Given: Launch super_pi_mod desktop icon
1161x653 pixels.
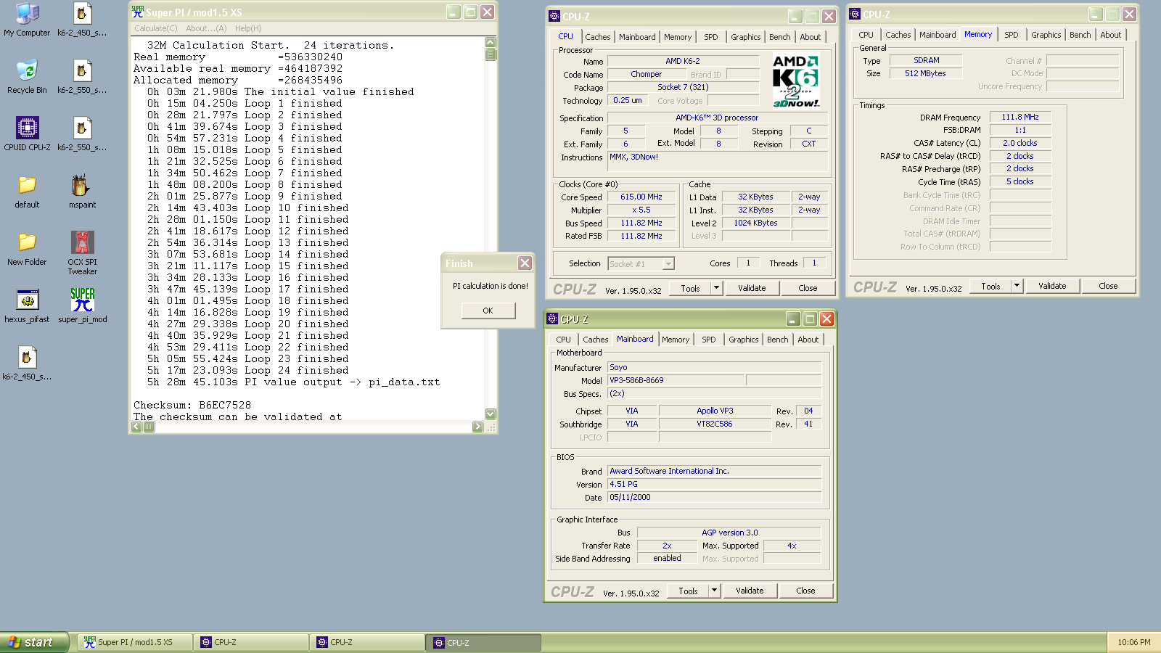Looking at the screenshot, I should (x=82, y=306).
